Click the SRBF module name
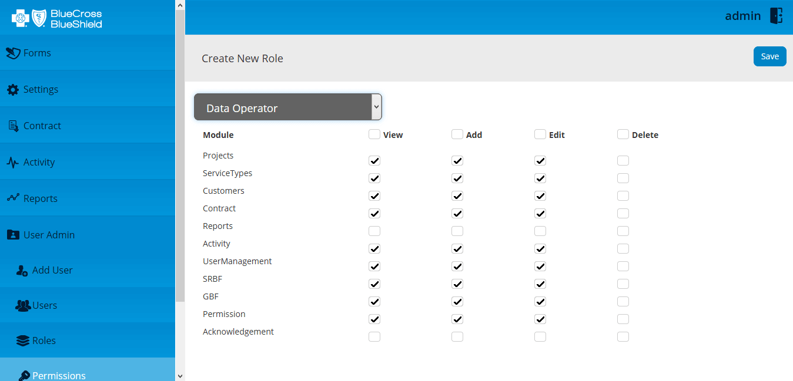Image resolution: width=793 pixels, height=381 pixels. tap(212, 279)
